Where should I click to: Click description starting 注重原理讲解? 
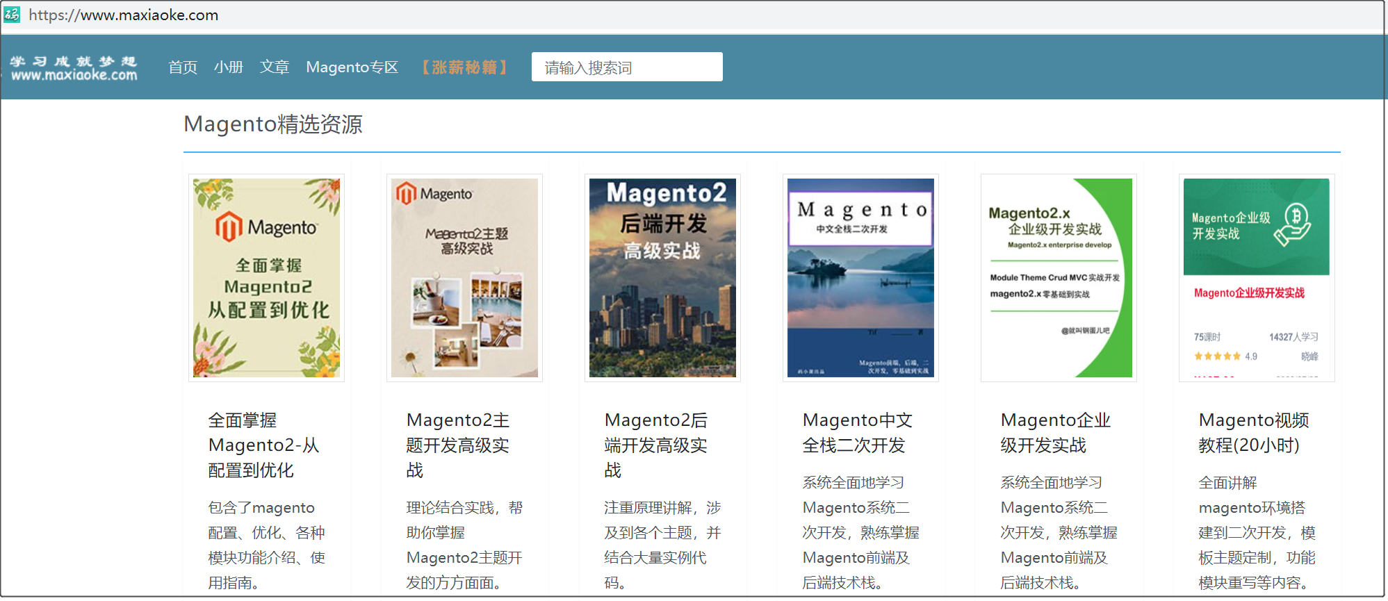coord(663,545)
